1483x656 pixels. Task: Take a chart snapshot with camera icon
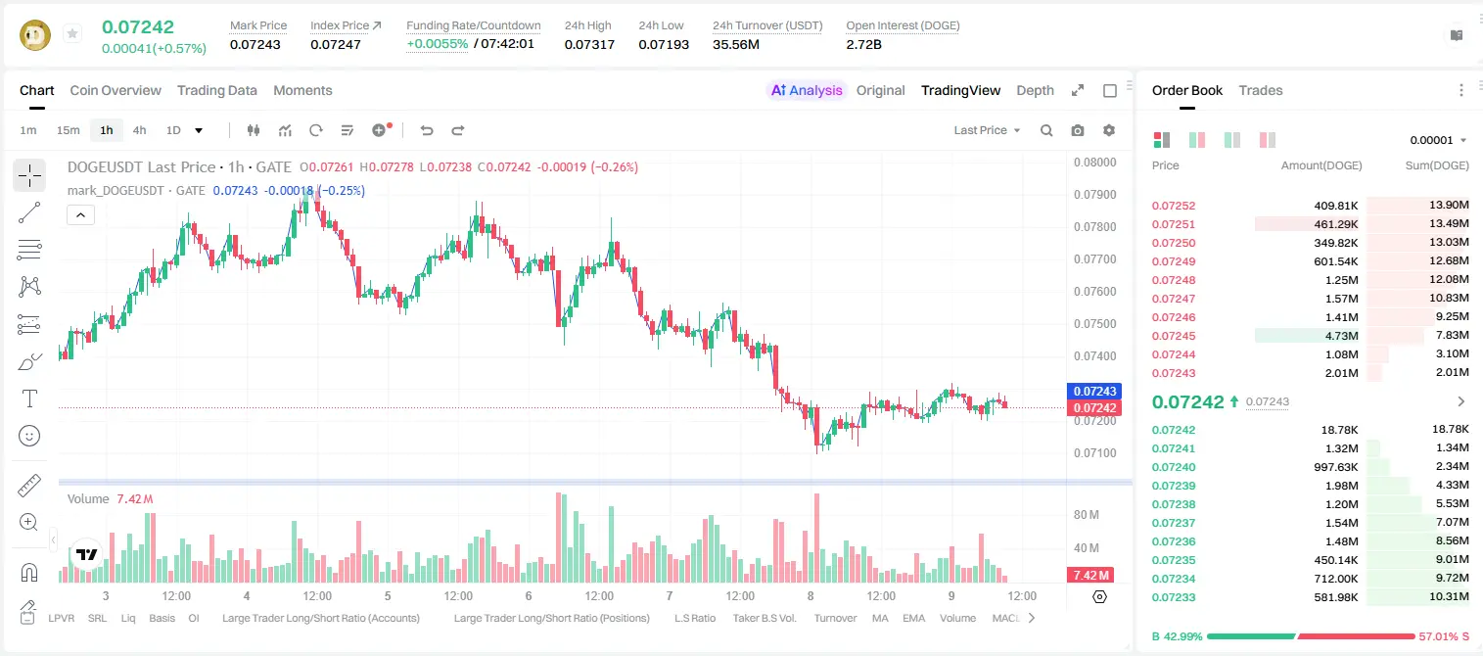tap(1078, 130)
